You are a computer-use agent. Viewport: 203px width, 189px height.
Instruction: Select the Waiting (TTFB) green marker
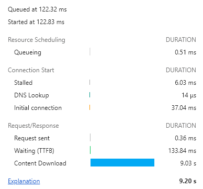click(90, 150)
